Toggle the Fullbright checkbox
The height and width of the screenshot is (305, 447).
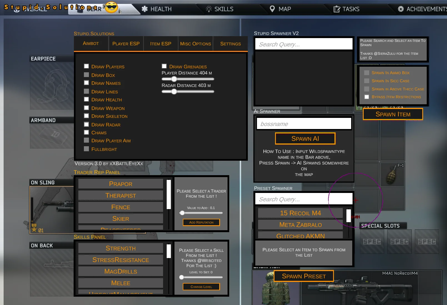(x=86, y=149)
